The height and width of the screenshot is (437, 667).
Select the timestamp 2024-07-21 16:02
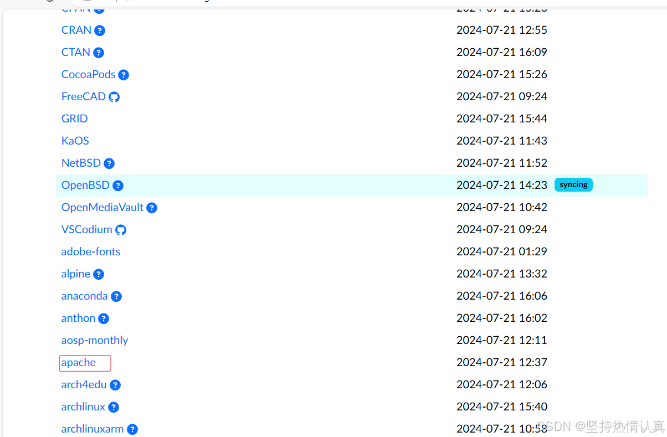tap(502, 318)
